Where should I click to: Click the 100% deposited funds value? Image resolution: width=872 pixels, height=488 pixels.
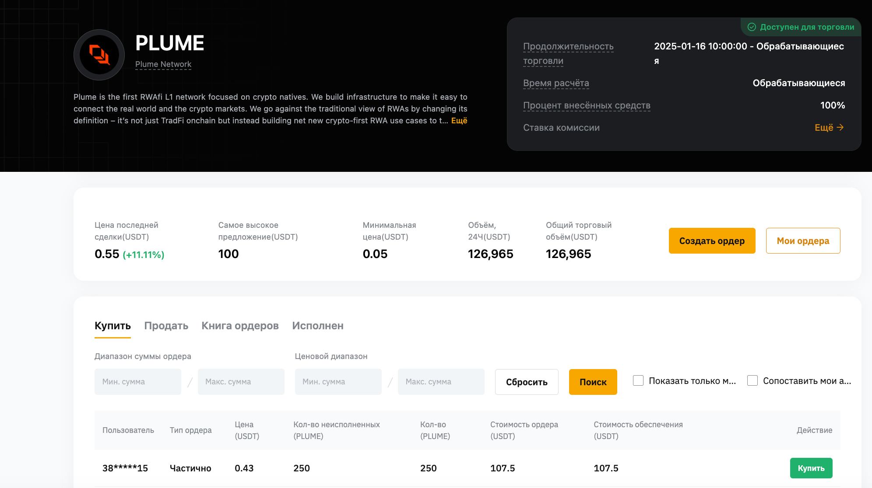[833, 105]
